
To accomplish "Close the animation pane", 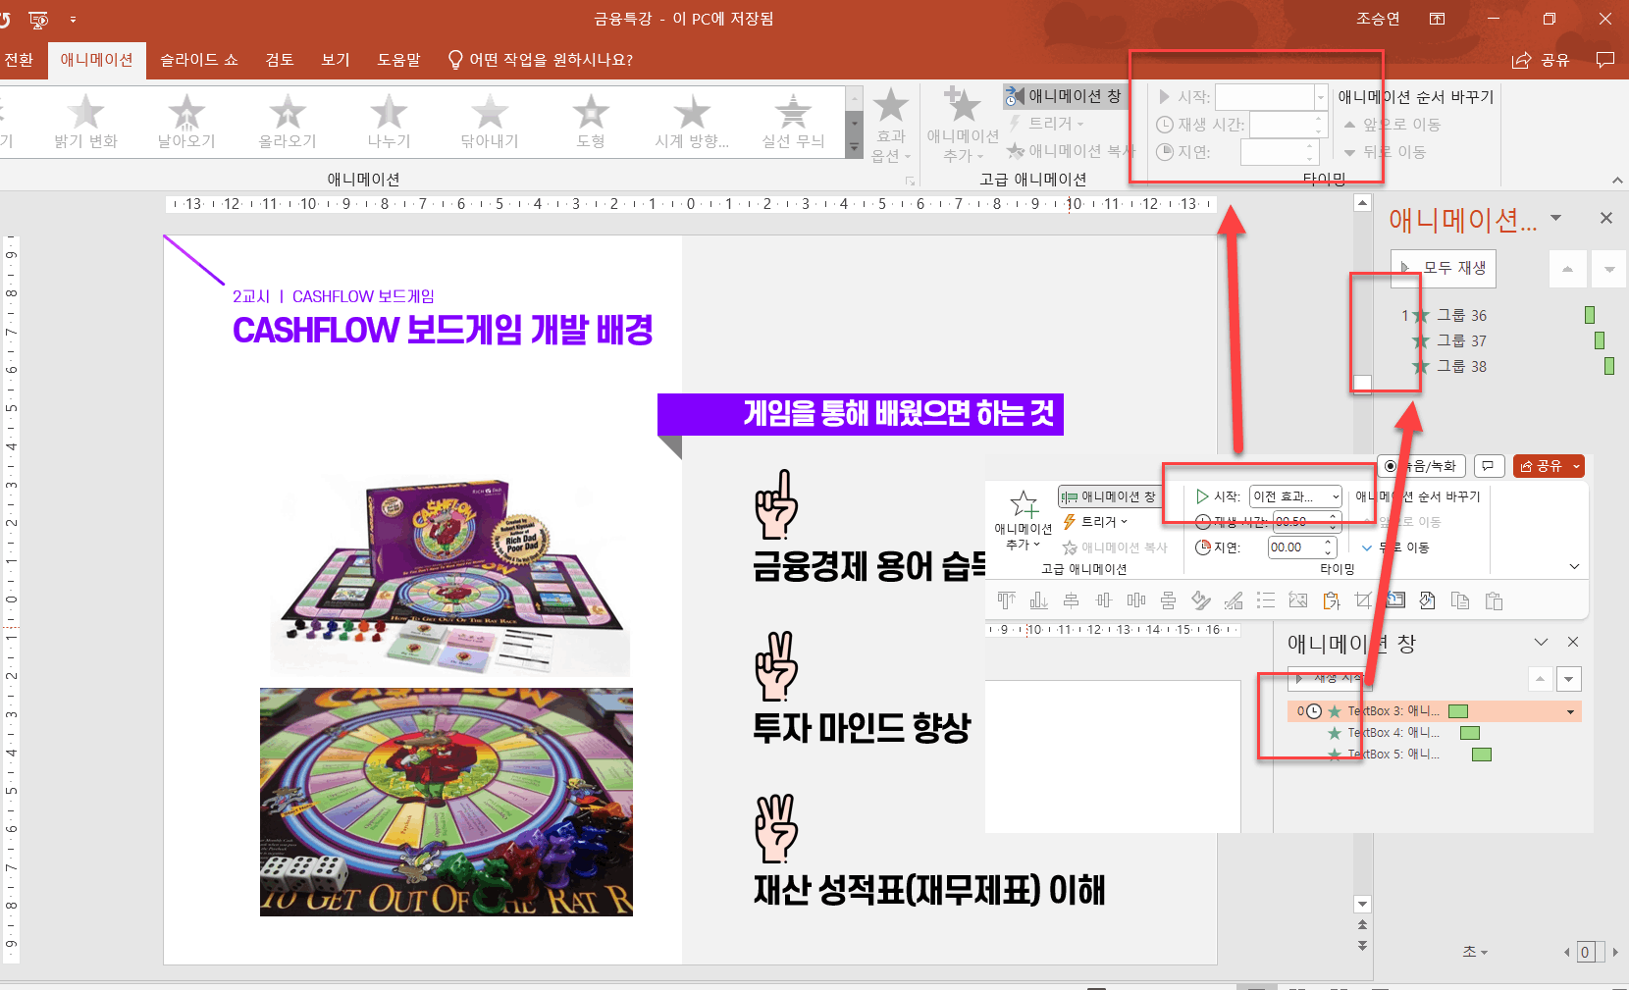I will point(1606,218).
